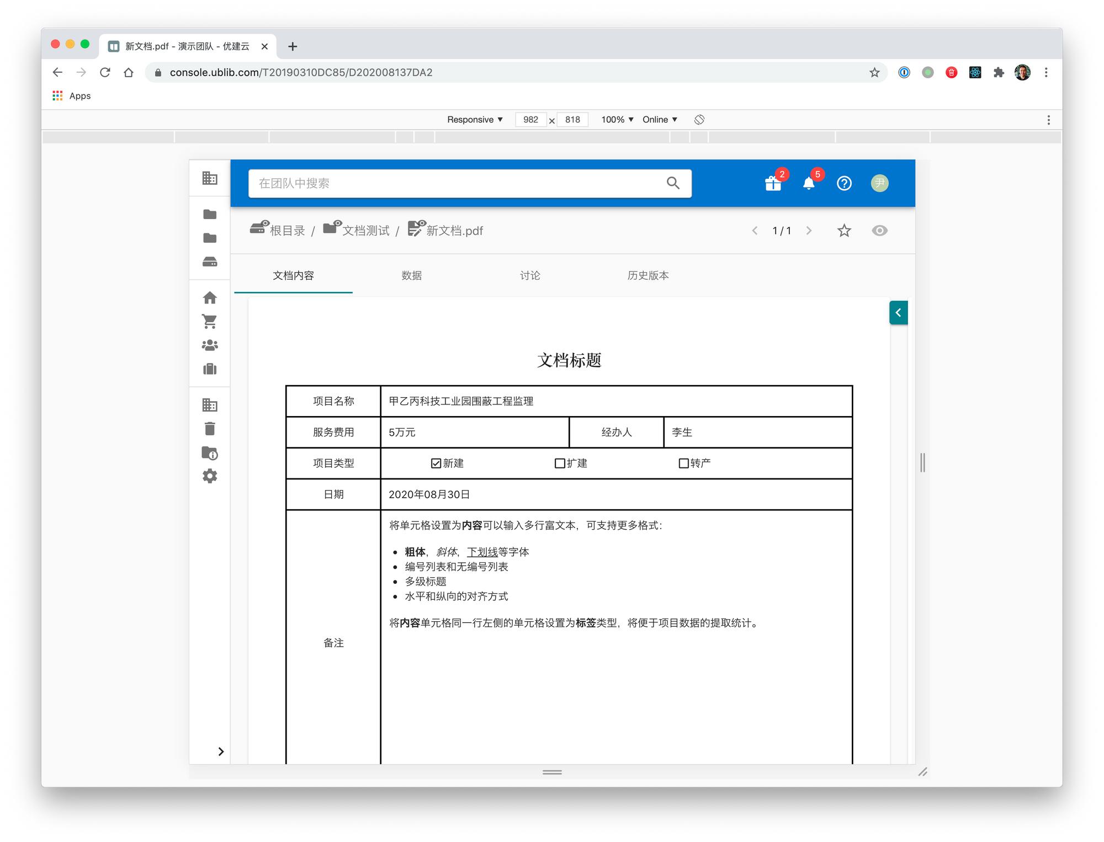Check the 扩建 checkbox
Viewport: 1104px width, 842px height.
pos(560,463)
